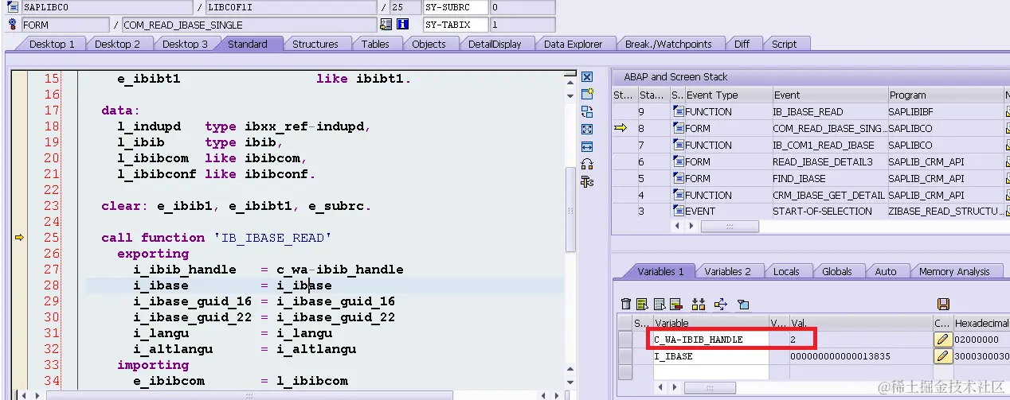Click the document icon in IB_IBASE_READ stack row
The width and height of the screenshot is (1010, 400).
(678, 112)
